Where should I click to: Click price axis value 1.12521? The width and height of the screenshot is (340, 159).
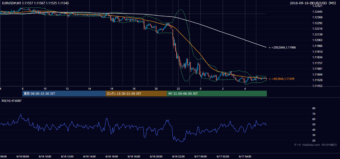coord(317,6)
